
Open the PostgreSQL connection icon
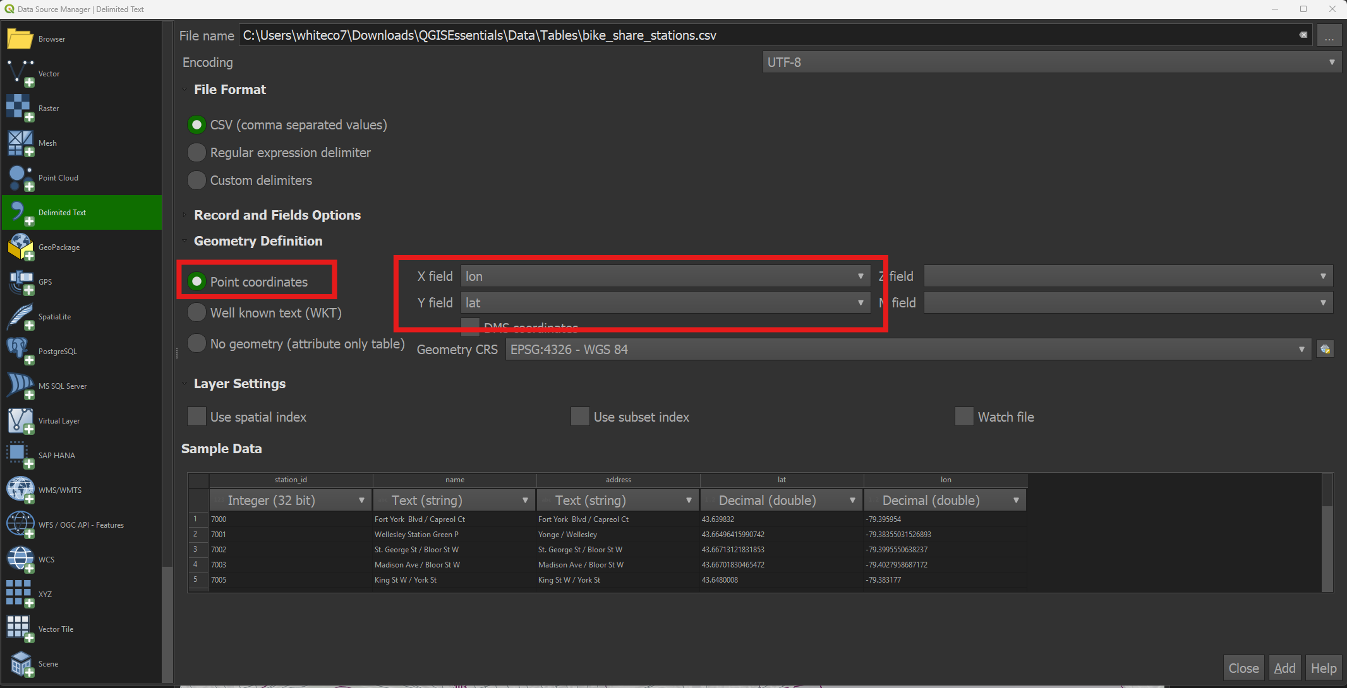[x=20, y=352]
